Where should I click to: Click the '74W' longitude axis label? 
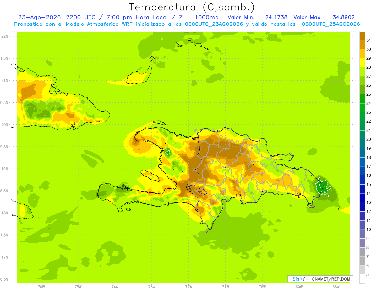(115, 287)
